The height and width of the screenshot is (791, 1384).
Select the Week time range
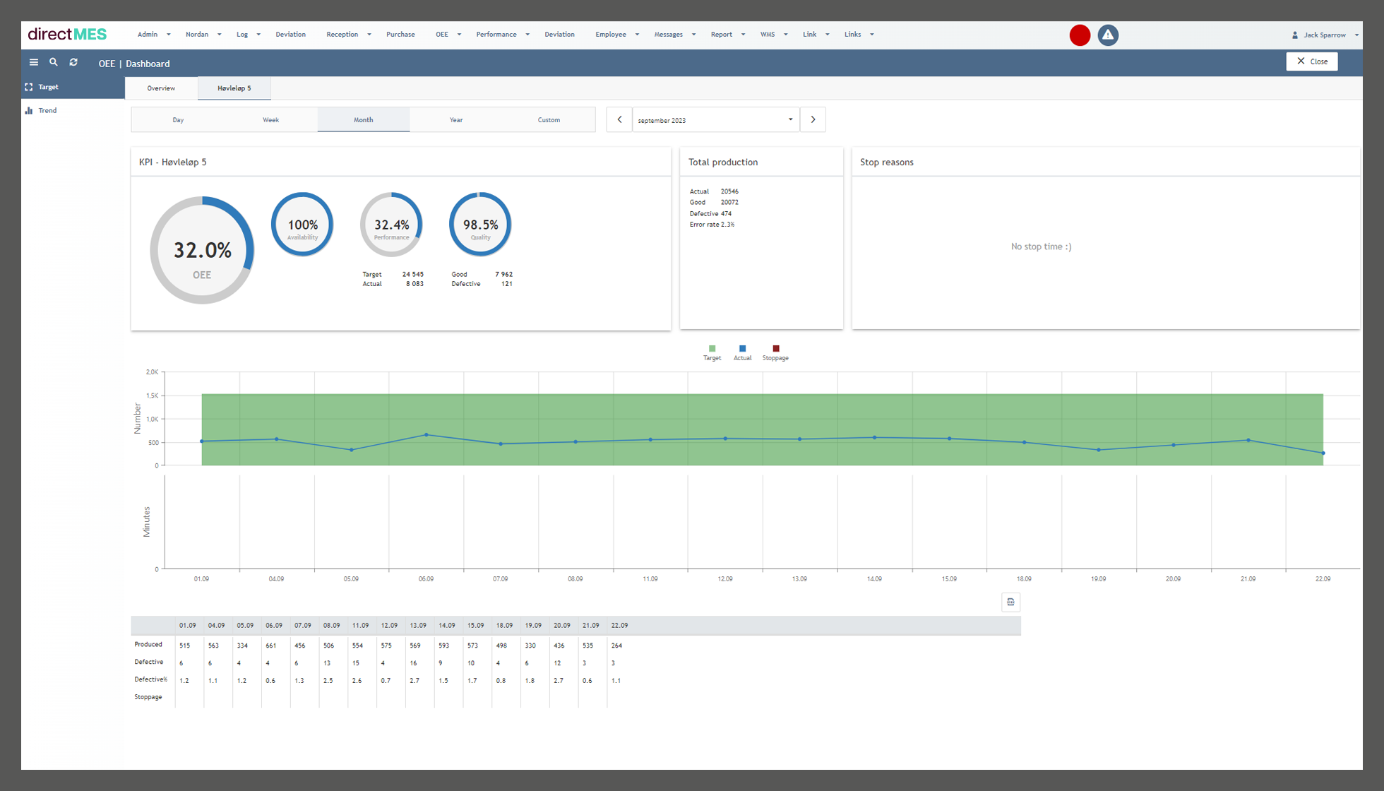(x=270, y=119)
